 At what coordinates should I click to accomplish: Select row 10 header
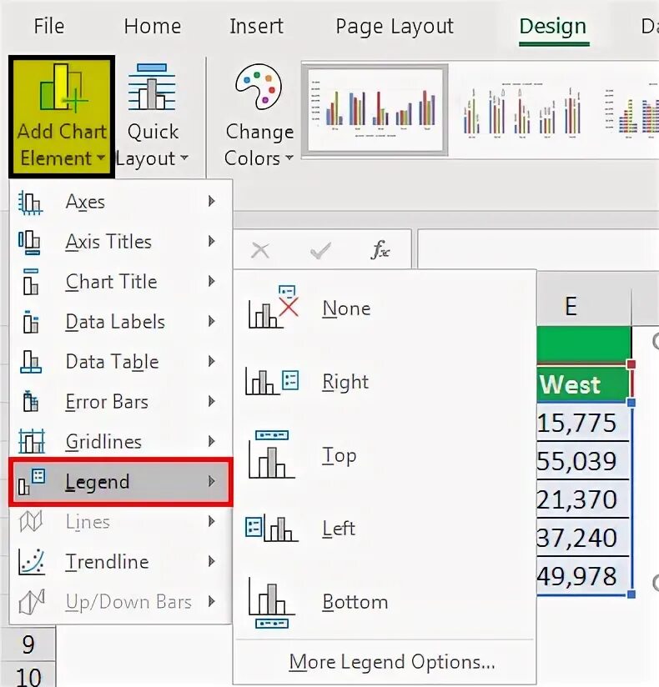point(28,675)
